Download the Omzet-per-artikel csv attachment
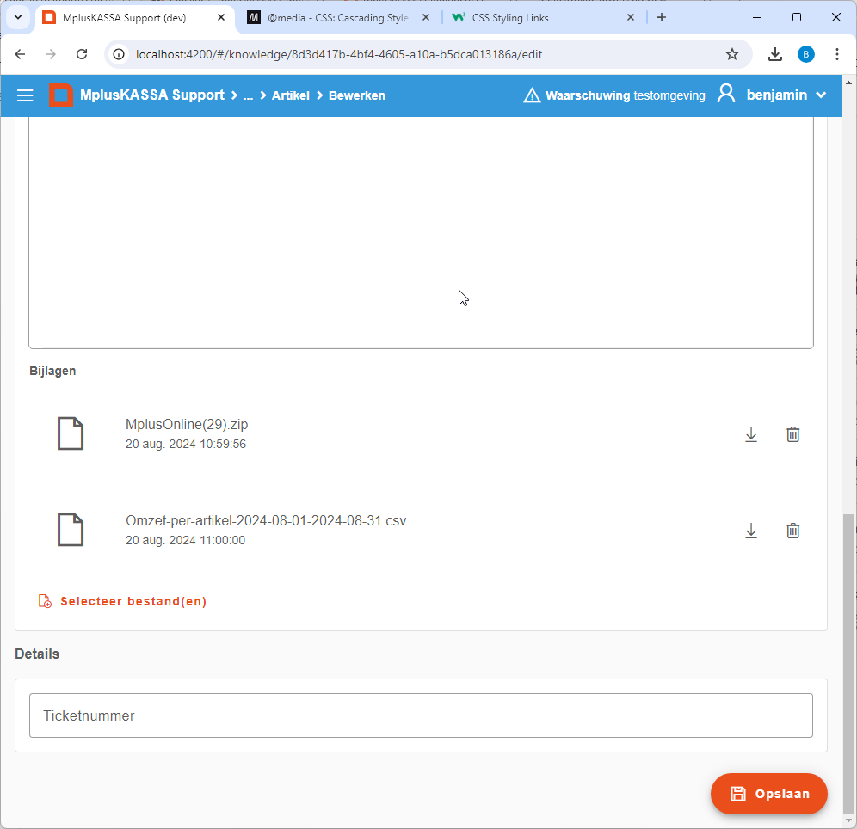Viewport: 857px width, 829px height. (x=751, y=531)
